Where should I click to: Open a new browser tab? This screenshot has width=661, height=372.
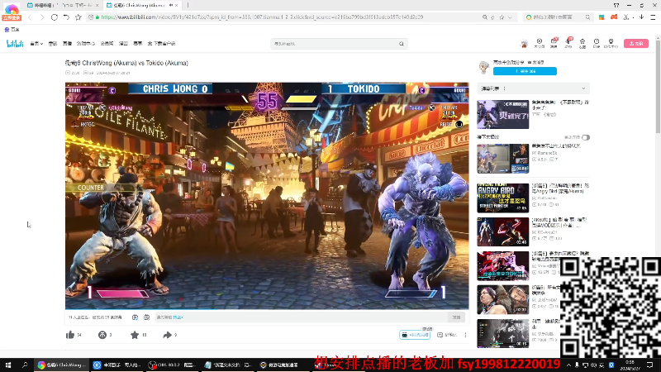tap(188, 5)
